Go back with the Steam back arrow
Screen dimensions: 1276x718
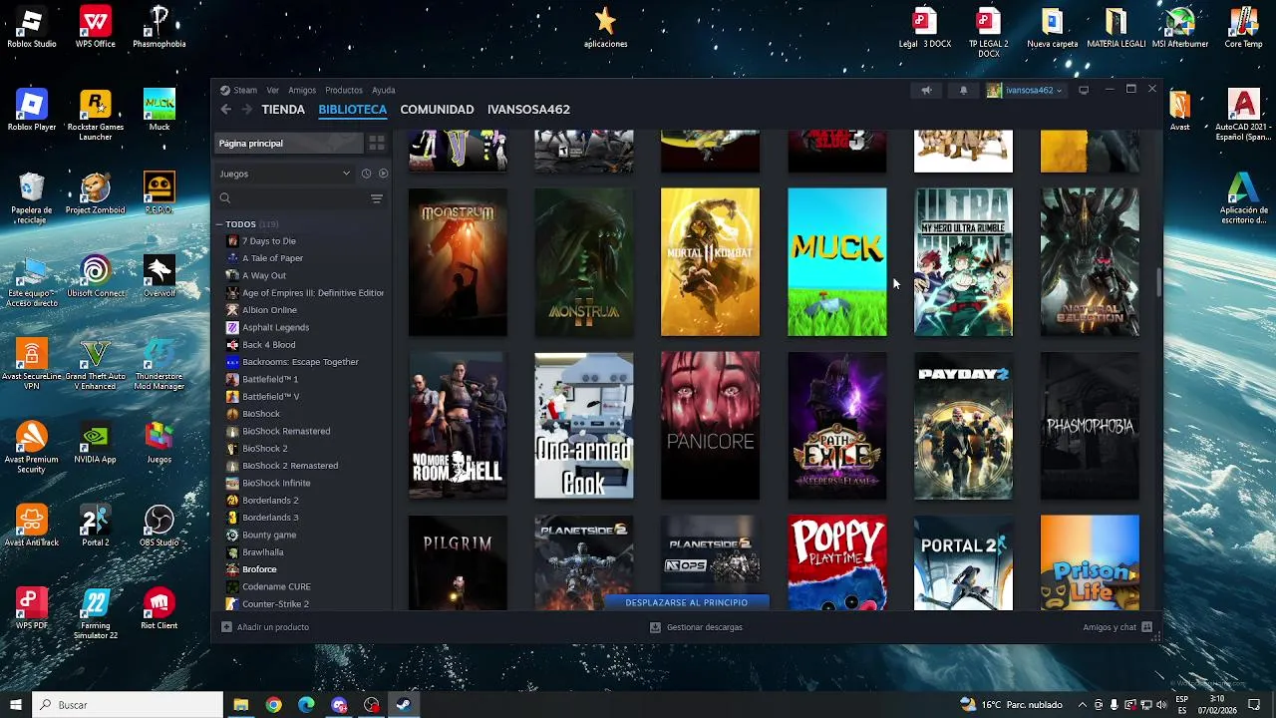226,110
